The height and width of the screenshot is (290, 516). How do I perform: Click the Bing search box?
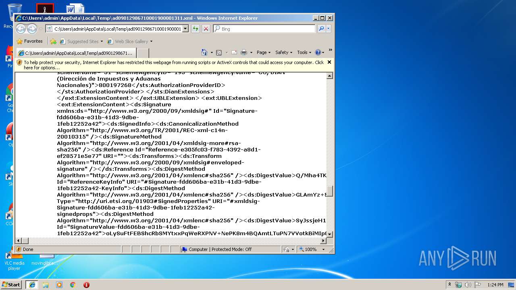click(264, 29)
